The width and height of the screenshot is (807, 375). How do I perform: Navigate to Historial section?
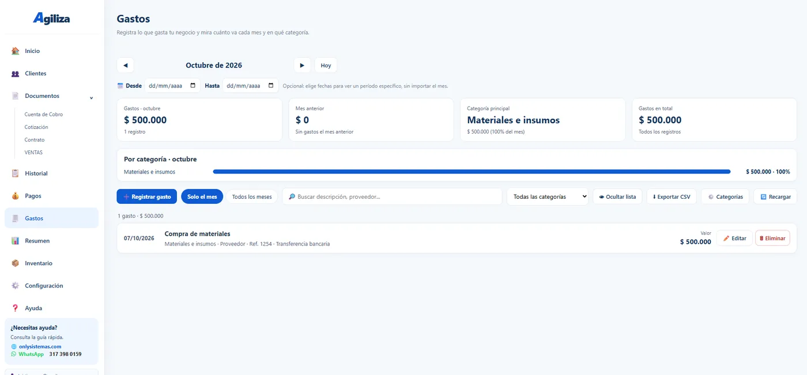tap(51, 173)
